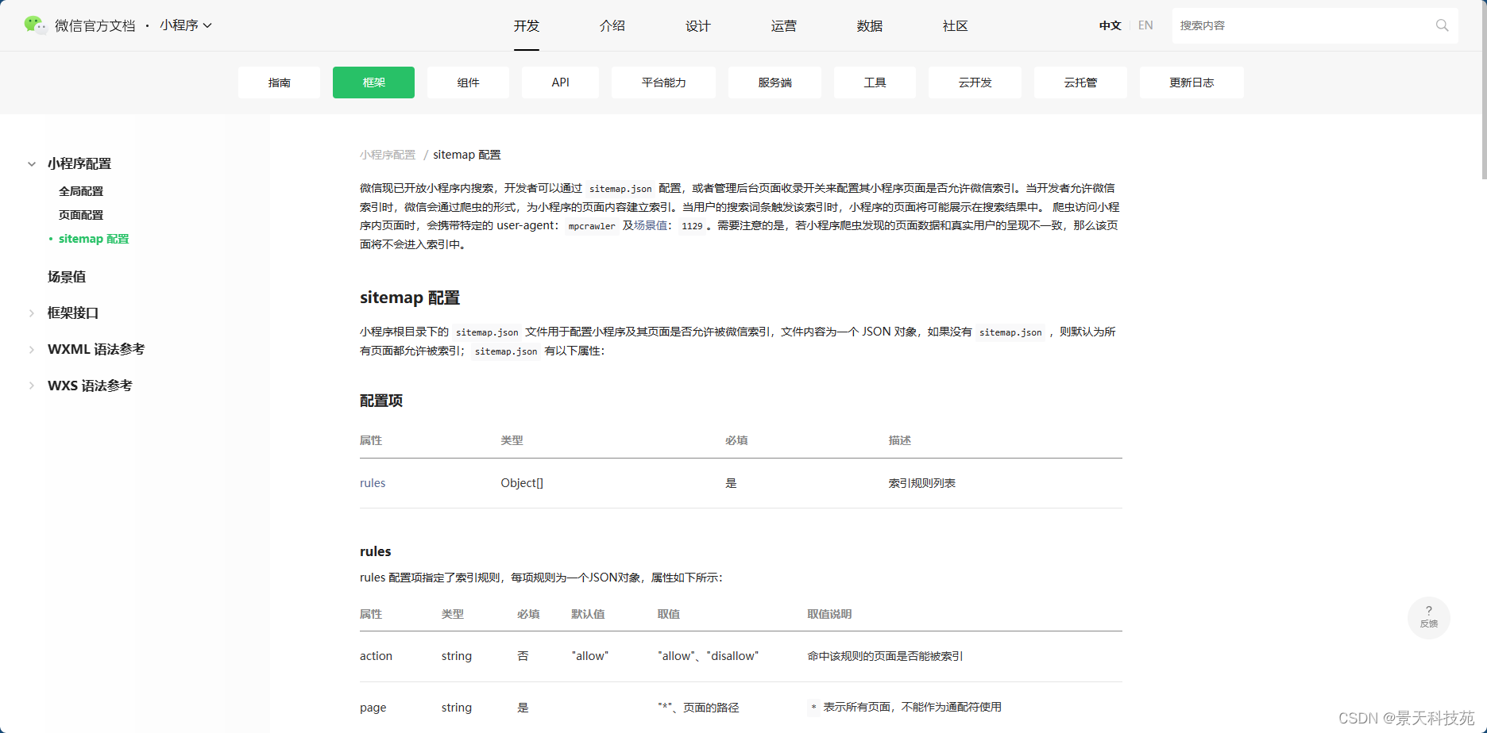This screenshot has width=1487, height=733.
Task: Click the rules link in the config table
Action: pos(373,482)
